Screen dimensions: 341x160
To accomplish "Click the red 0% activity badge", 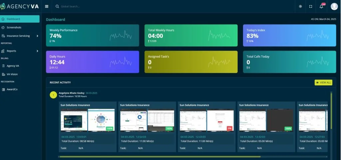I will (229, 129).
